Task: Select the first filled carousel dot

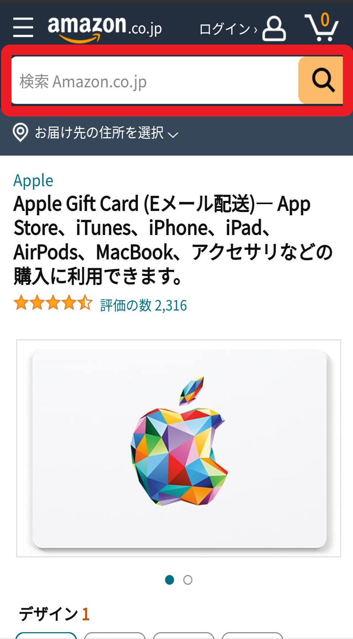Action: click(x=169, y=580)
